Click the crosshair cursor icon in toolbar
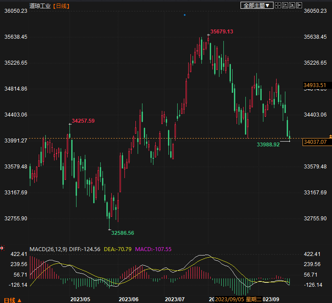This screenshot has height=303, width=332. (x=278, y=5)
